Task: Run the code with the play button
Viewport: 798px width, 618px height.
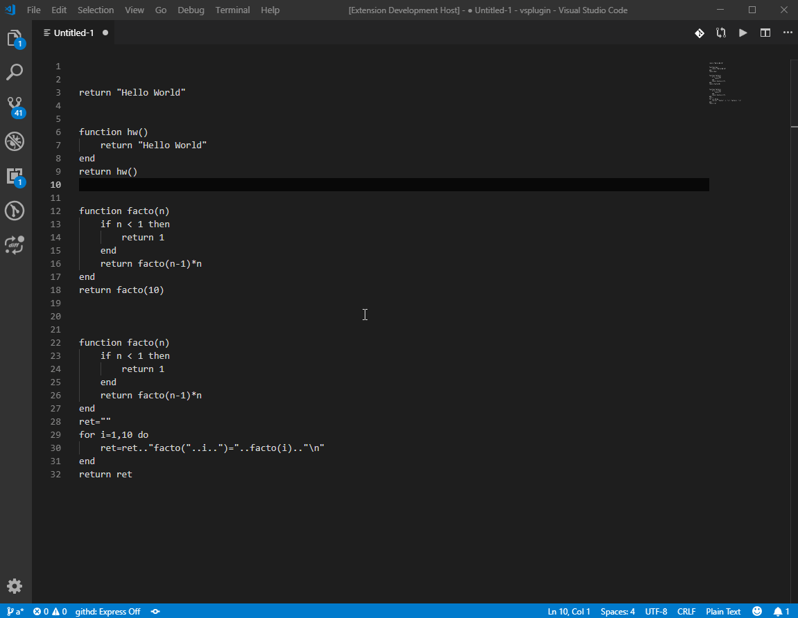Action: click(743, 33)
